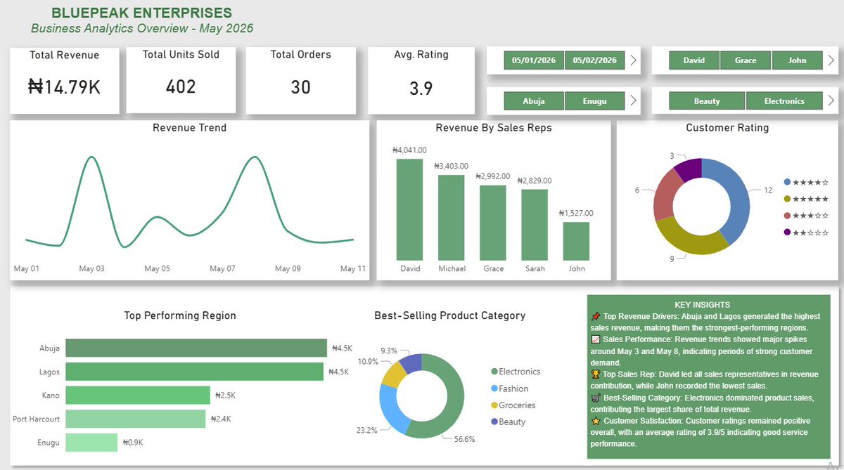Click the ₦4,041.00 data label
Screen dimensions: 844x470
[x=409, y=150]
